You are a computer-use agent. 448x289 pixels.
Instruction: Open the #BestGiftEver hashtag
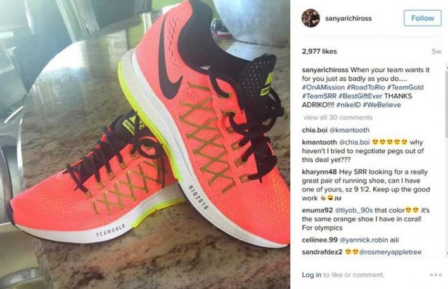[x=361, y=96]
